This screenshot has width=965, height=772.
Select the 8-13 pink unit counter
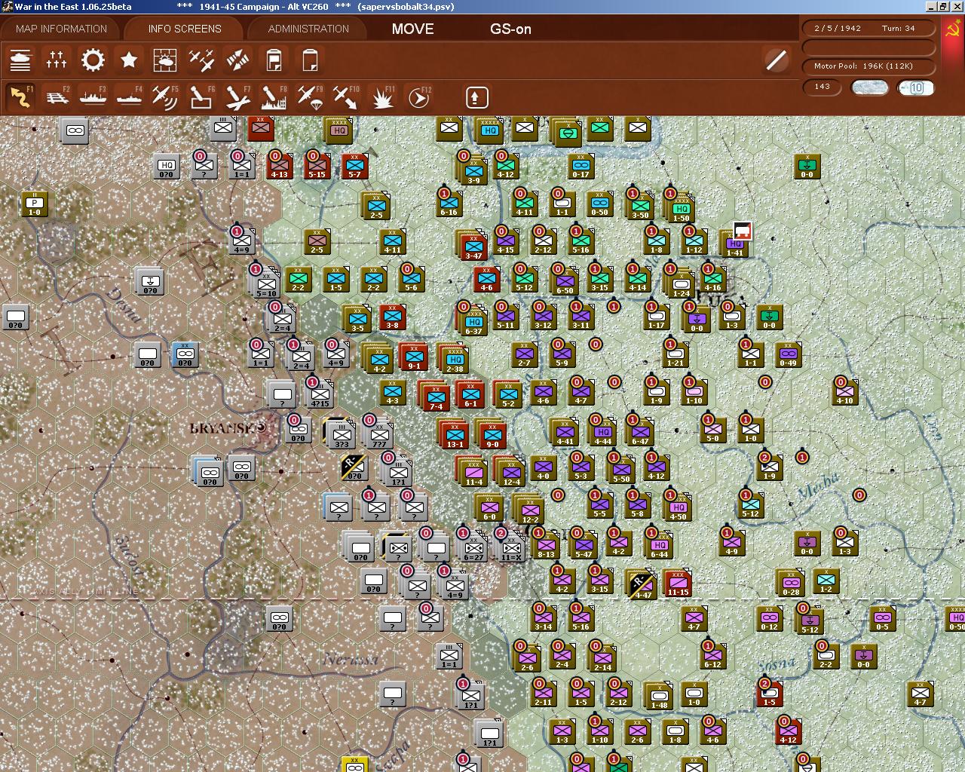click(x=546, y=544)
